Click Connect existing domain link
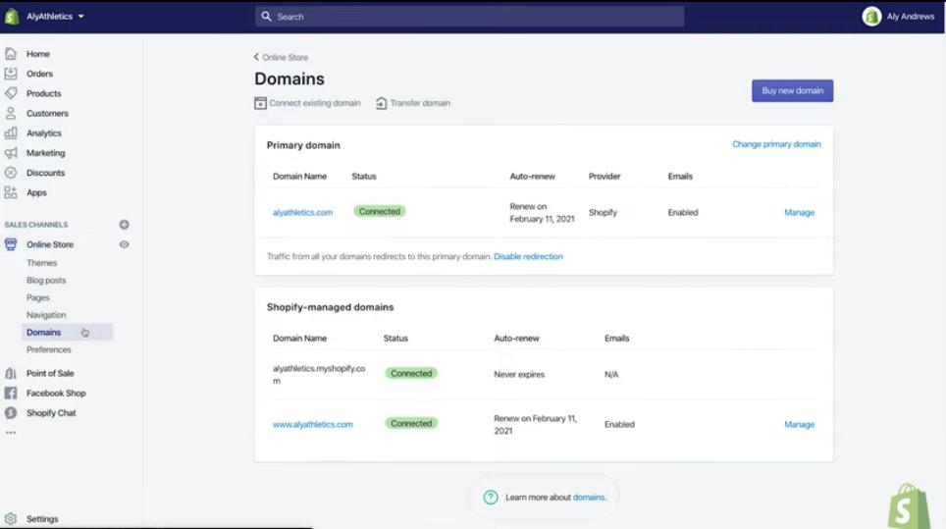946x529 pixels. click(314, 103)
